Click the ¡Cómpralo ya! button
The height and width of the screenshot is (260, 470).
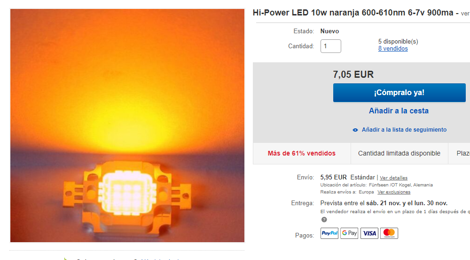click(399, 93)
